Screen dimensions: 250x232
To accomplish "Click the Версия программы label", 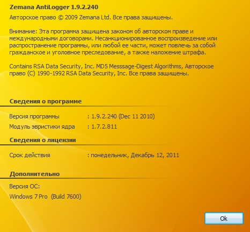I will (x=34, y=117).
